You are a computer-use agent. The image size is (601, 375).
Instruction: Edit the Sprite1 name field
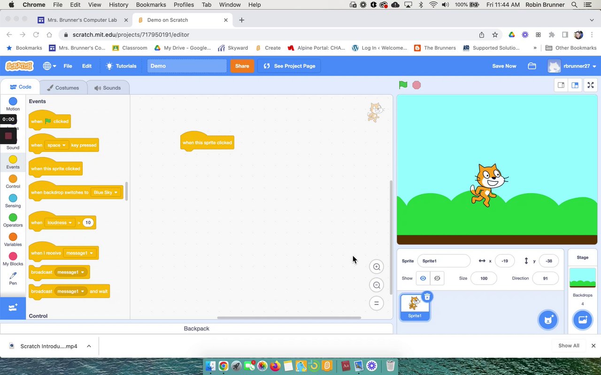443,261
